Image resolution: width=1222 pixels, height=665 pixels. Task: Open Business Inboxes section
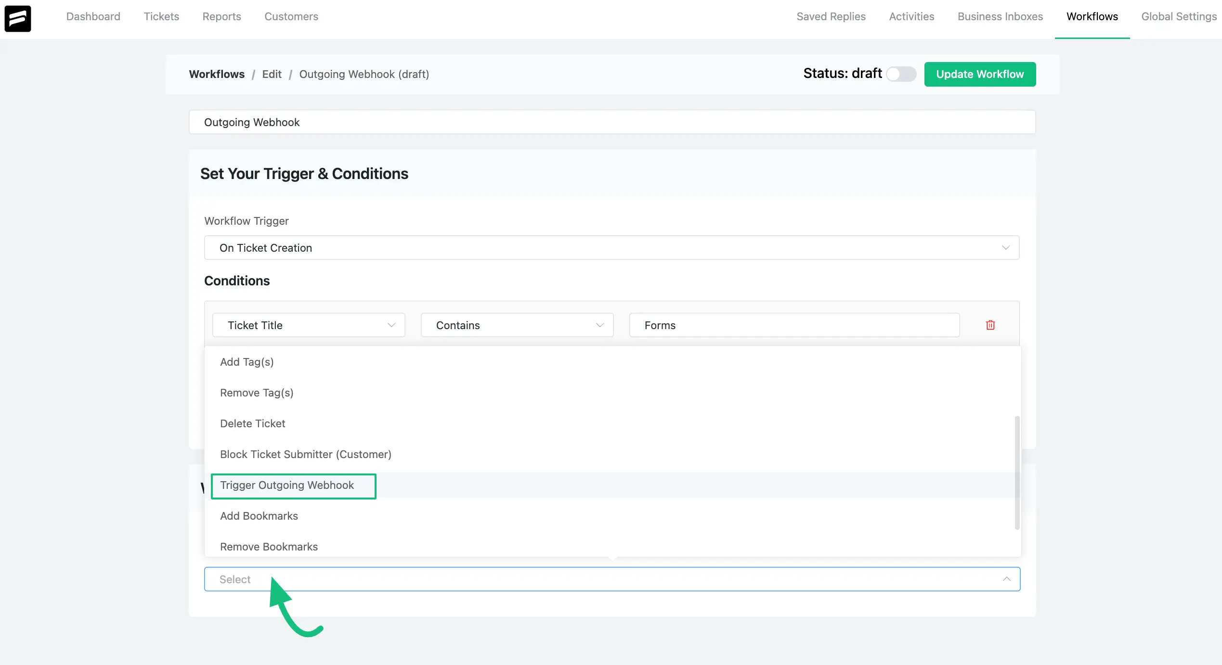(1000, 16)
